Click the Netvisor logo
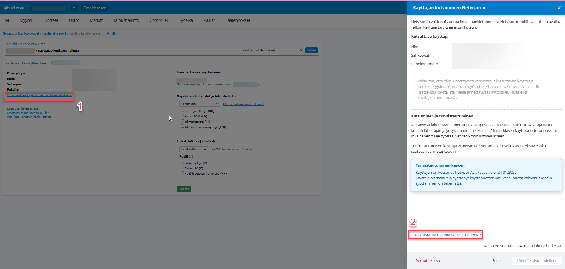This screenshot has width=565, height=269. click(x=14, y=8)
